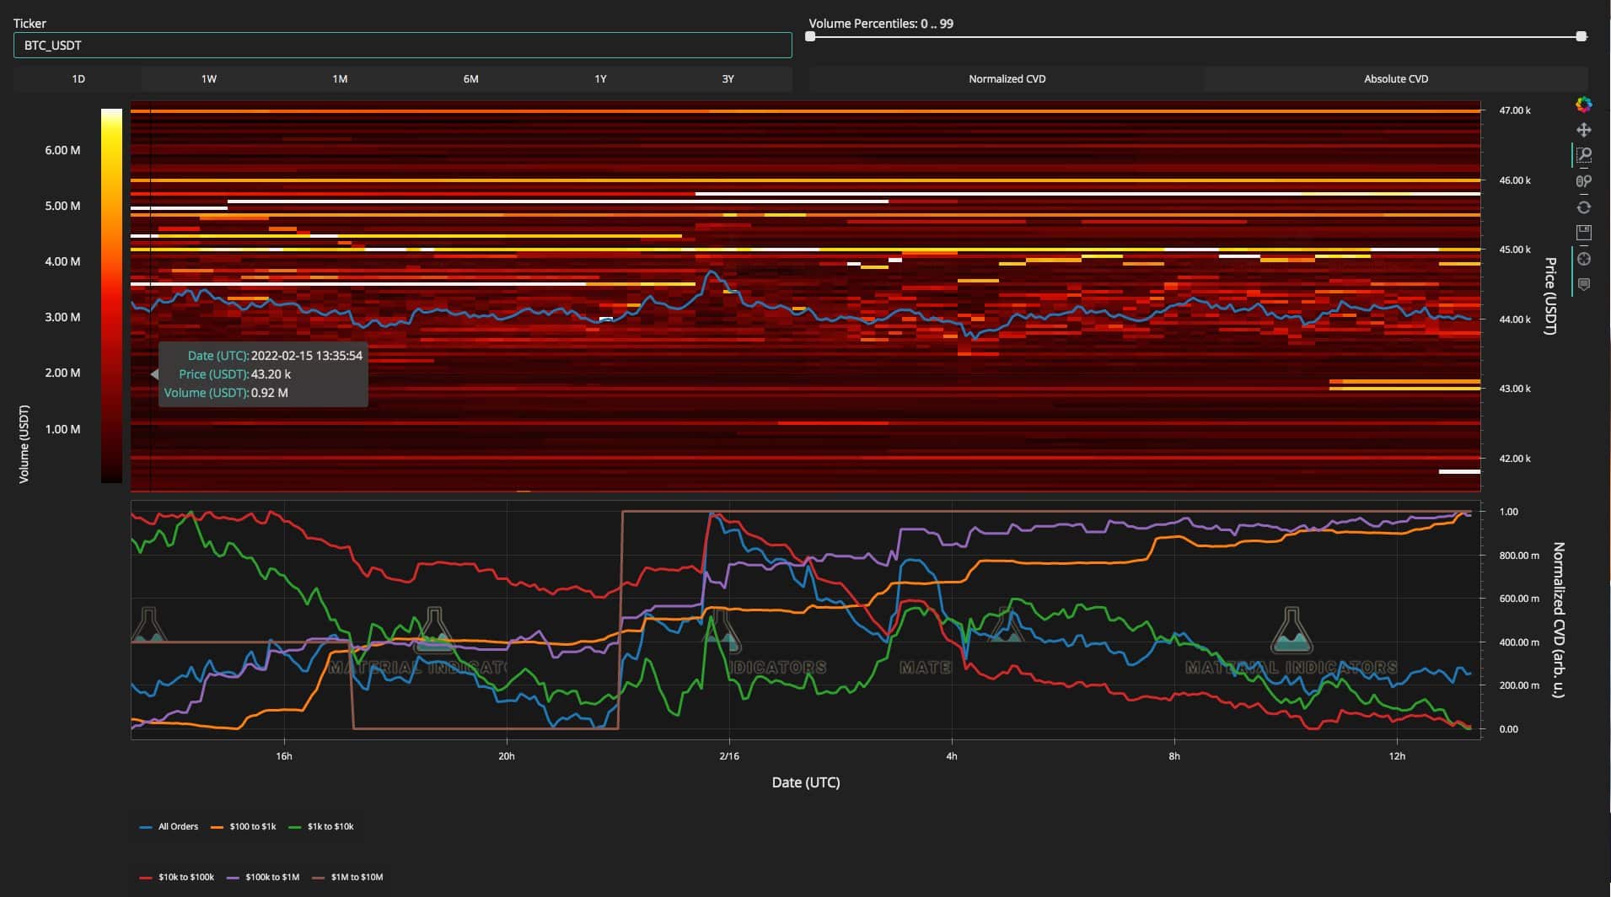
Task: Select the 3Y time range
Action: 728,78
